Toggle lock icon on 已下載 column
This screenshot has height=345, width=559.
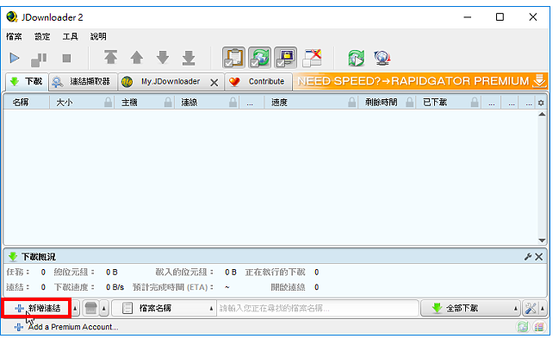point(475,103)
